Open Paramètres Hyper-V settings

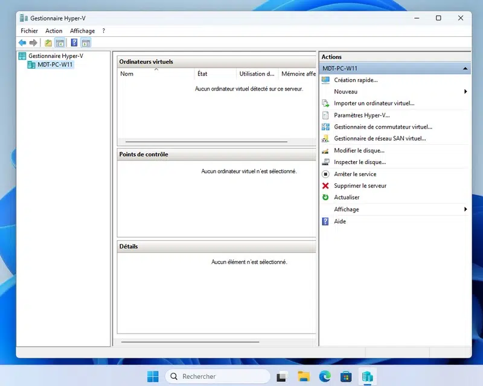click(362, 115)
